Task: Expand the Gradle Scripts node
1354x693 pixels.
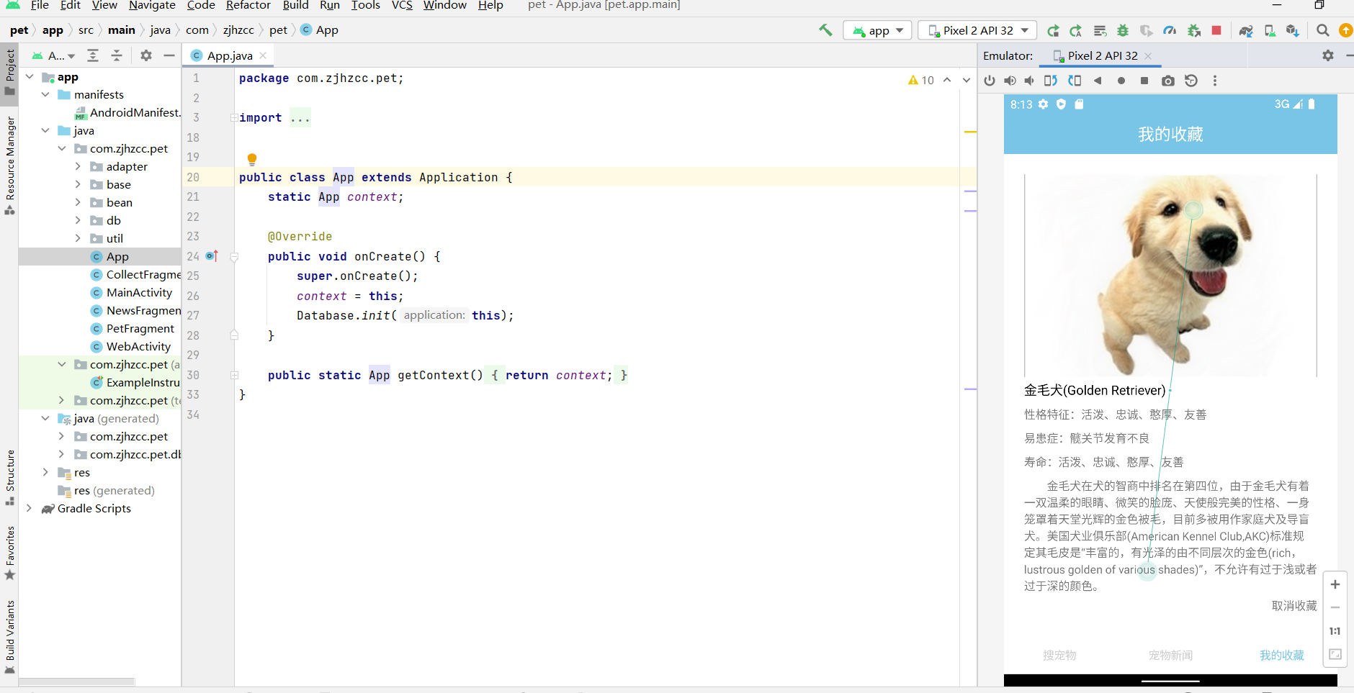Action: pos(29,508)
